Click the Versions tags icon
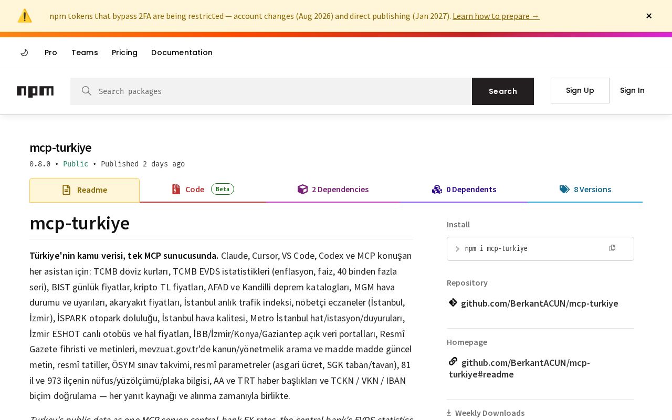This screenshot has width=672, height=420. pyautogui.click(x=564, y=190)
